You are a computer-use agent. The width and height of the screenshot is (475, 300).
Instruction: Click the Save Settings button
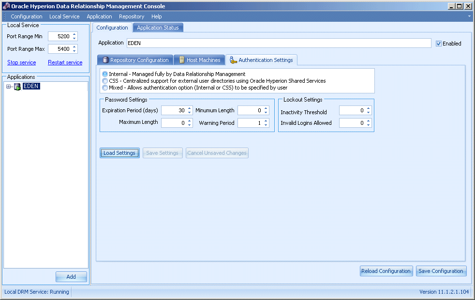[x=162, y=153]
